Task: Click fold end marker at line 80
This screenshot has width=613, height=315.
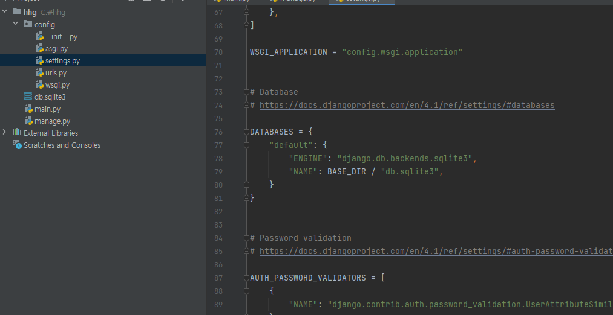Action: click(246, 185)
